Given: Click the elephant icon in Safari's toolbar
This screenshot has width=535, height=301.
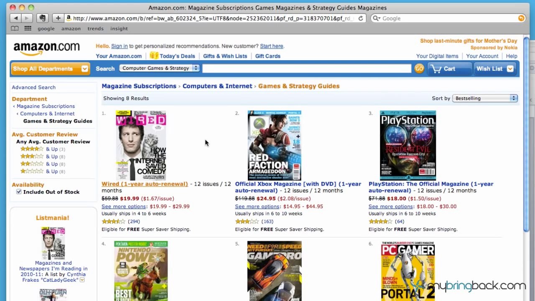Looking at the screenshot, I should 42,18.
